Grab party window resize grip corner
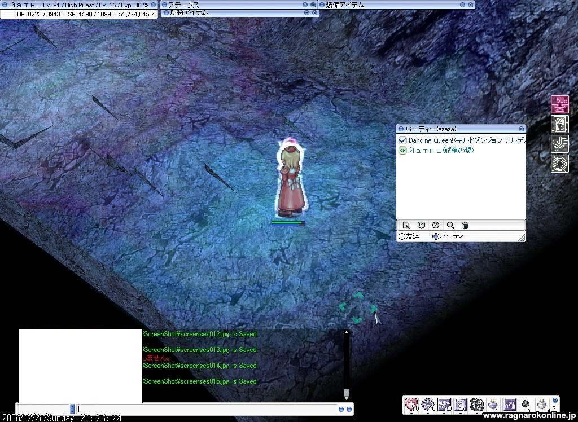This screenshot has width=578, height=422. [x=522, y=238]
